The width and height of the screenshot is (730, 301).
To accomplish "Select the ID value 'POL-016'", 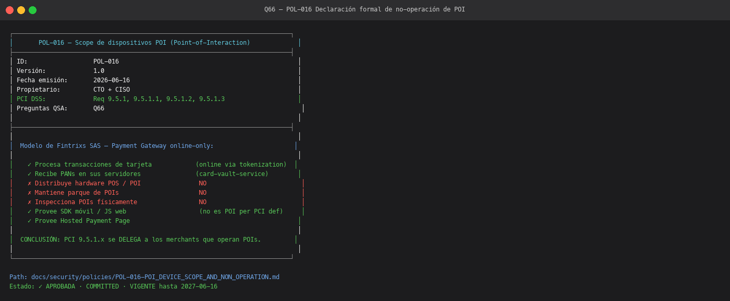I will [x=106, y=61].
